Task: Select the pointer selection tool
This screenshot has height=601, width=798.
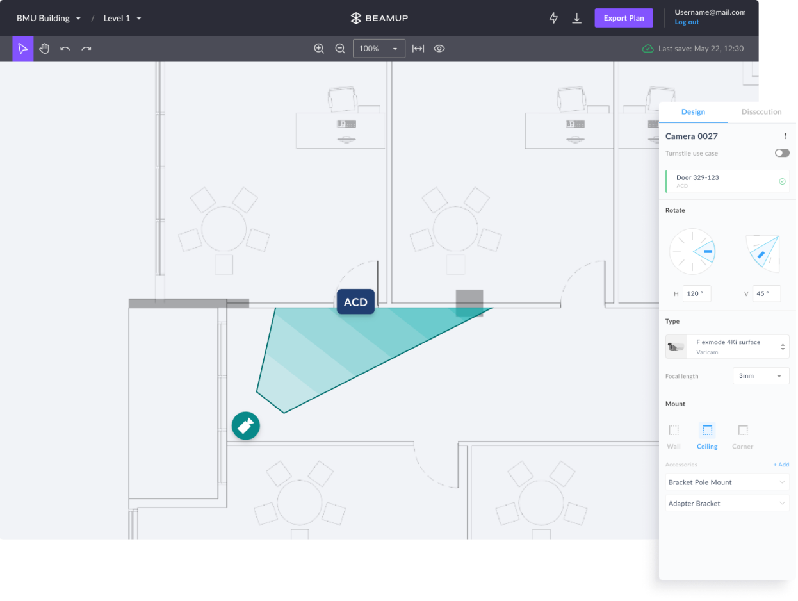Action: pyautogui.click(x=23, y=49)
